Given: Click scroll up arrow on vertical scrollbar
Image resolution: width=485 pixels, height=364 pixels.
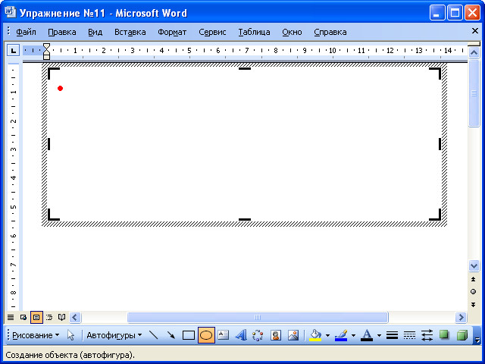Looking at the screenshot, I should (474, 53).
